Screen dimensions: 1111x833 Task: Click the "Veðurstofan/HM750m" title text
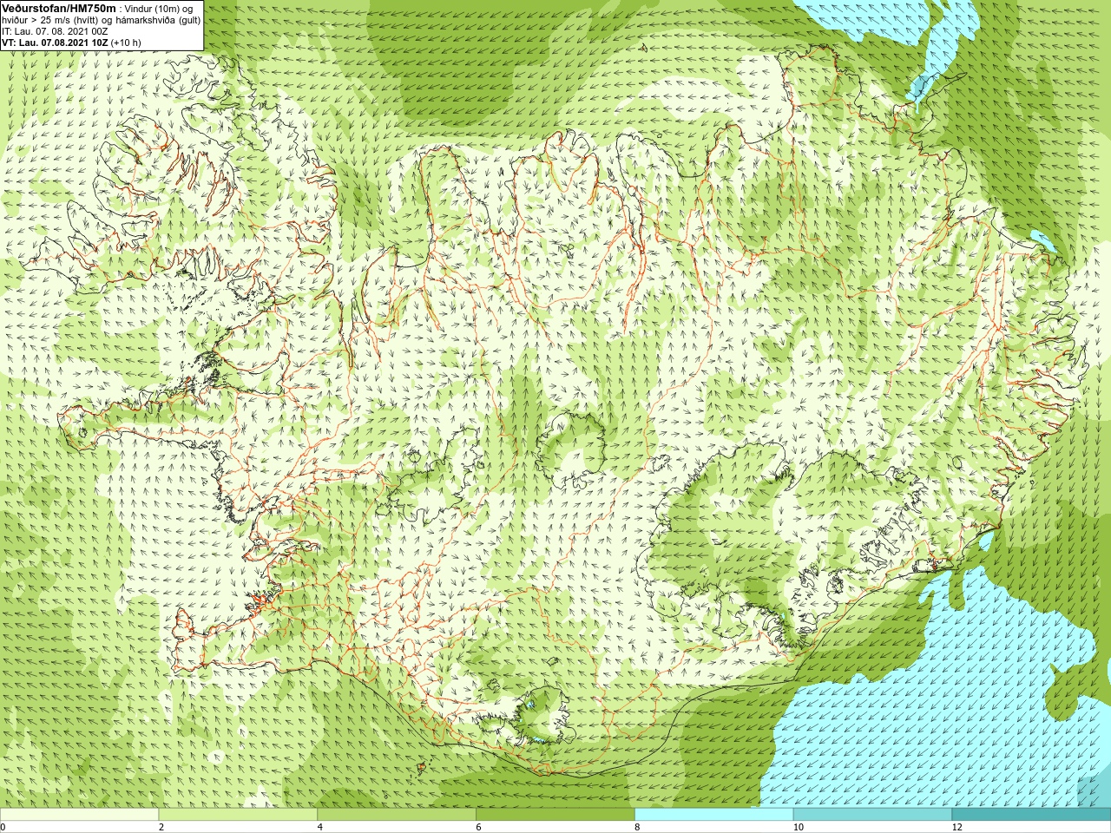[x=59, y=8]
